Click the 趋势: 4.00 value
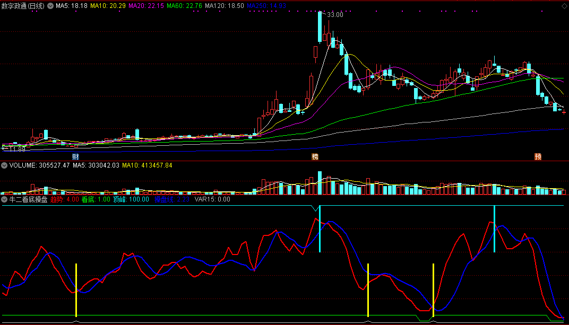Viewport: 569px width, 325px height. (65, 199)
